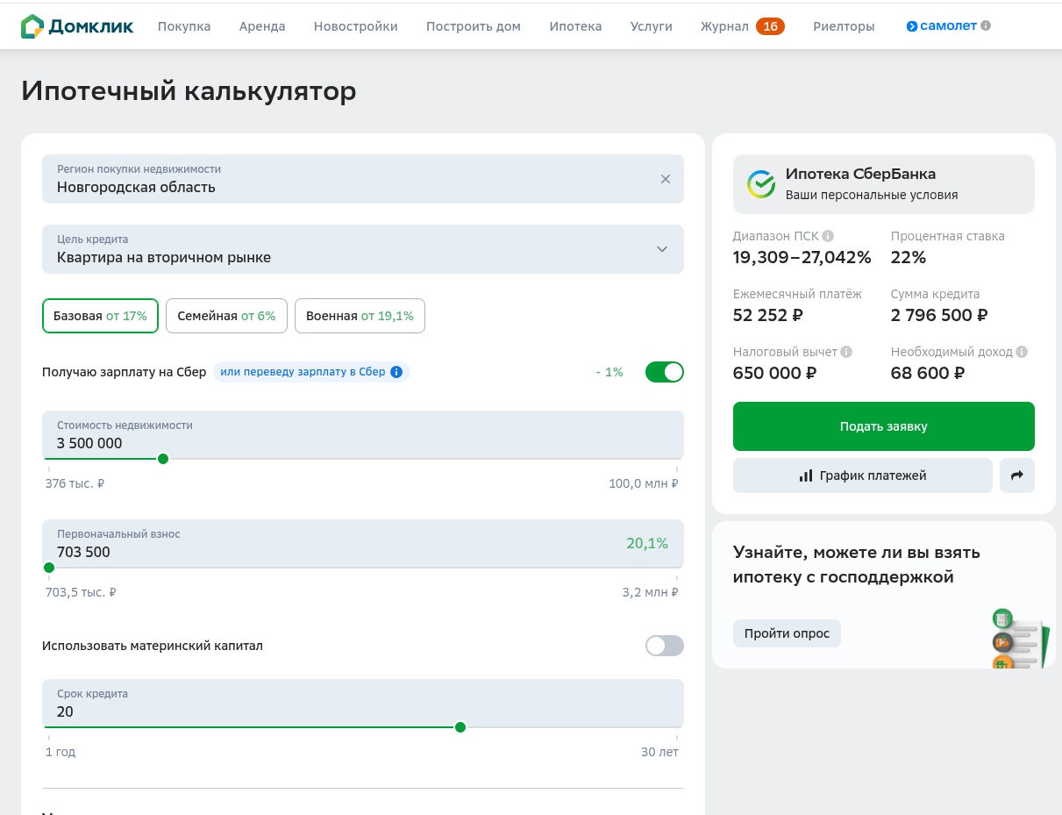This screenshot has width=1062, height=815.
Task: Expand the Цель кредита dropdown
Action: (661, 249)
